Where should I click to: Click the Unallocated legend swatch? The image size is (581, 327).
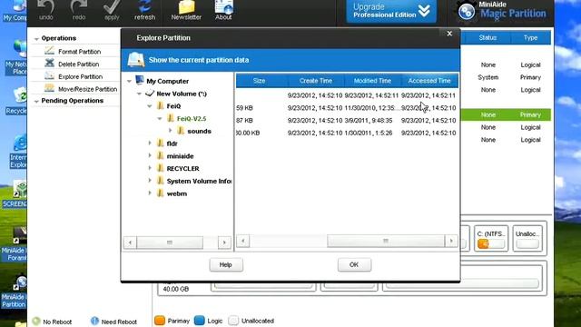[x=233, y=321]
